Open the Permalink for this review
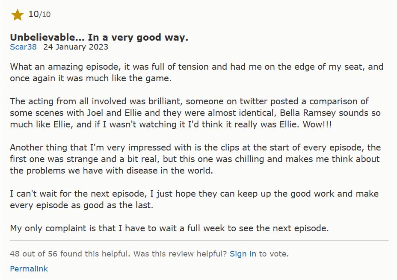This screenshot has width=397, height=280. coord(29,268)
